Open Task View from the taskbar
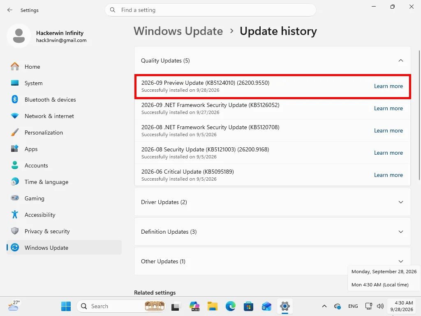421x316 pixels. pyautogui.click(x=175, y=306)
